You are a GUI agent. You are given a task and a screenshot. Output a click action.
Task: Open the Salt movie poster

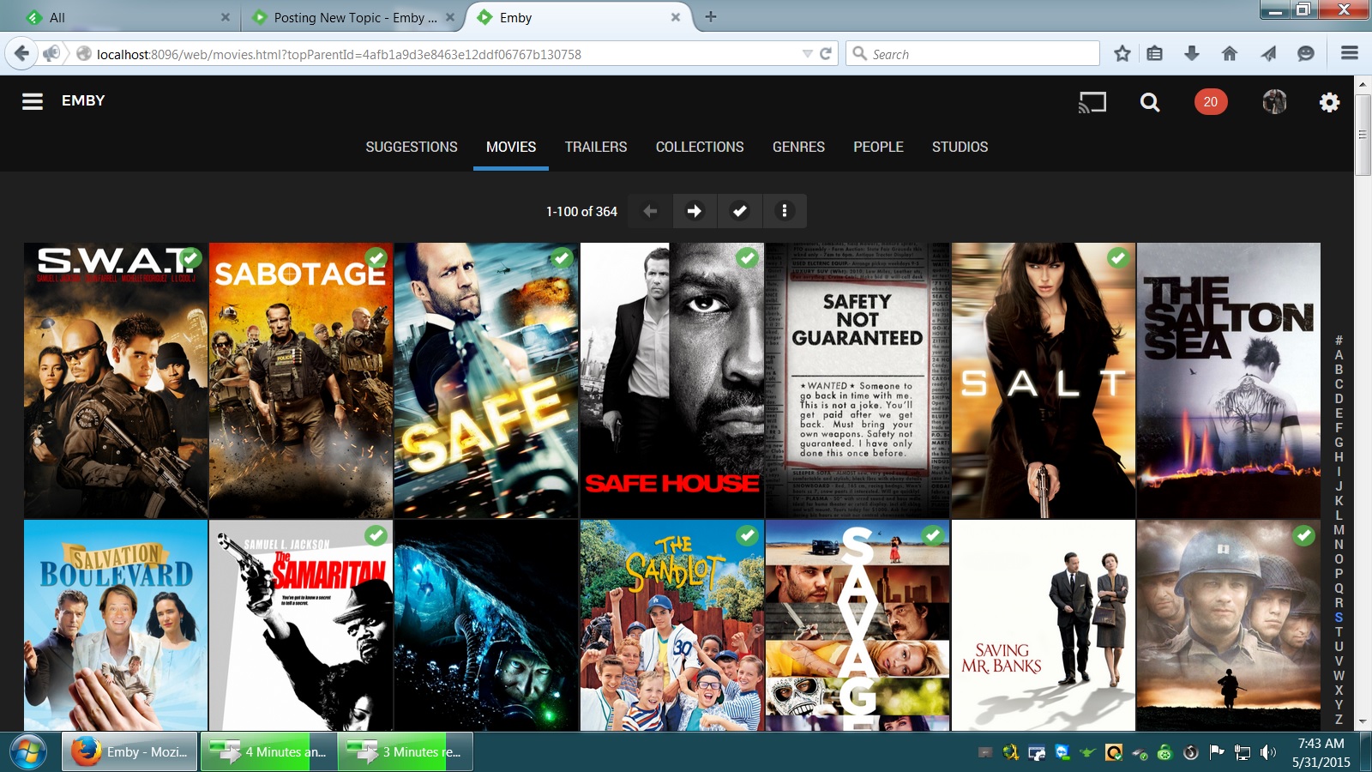pyautogui.click(x=1044, y=380)
